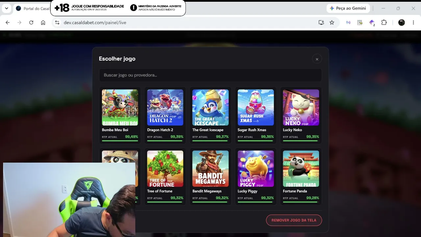Open the extension icon left of the badge-2 extension
This screenshot has height=237, width=421.
360,22
